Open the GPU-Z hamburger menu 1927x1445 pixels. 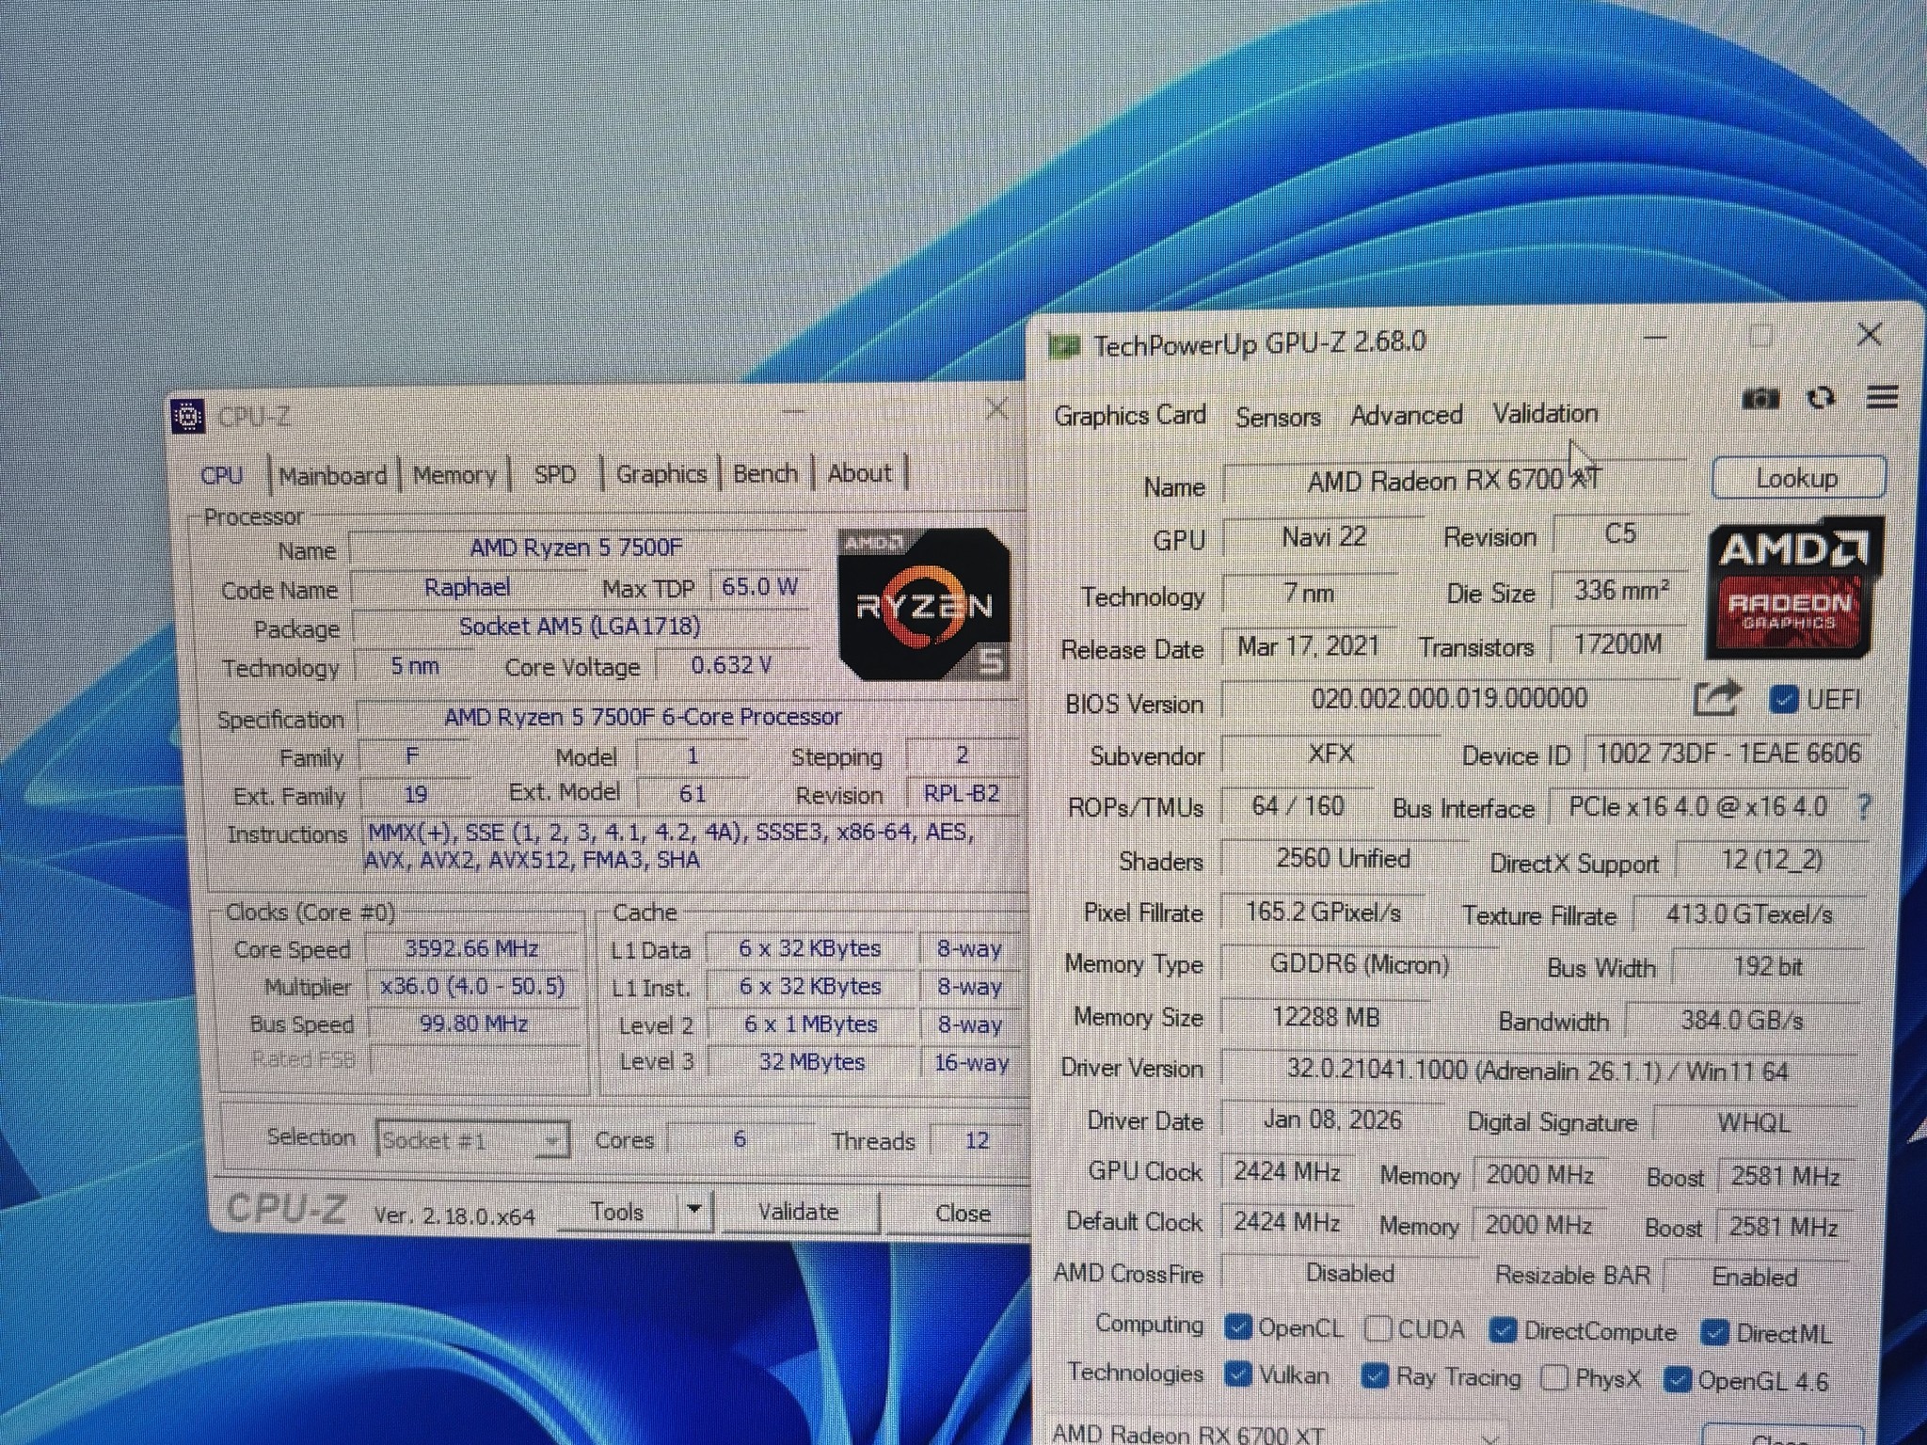click(x=1882, y=398)
